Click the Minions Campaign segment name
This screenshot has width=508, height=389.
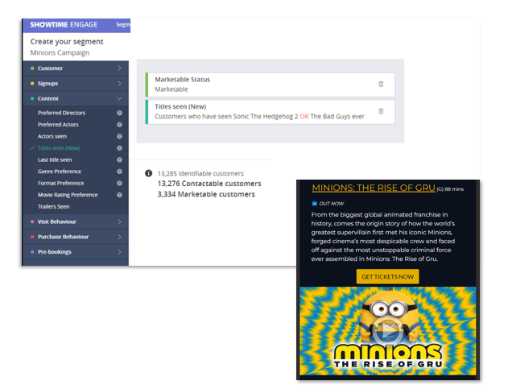(60, 53)
